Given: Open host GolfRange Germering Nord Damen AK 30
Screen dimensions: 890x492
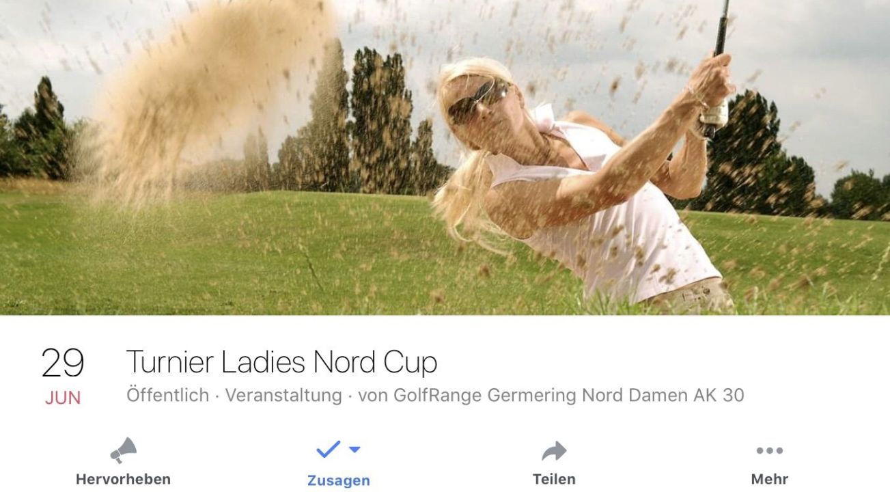Looking at the screenshot, I should point(569,396).
